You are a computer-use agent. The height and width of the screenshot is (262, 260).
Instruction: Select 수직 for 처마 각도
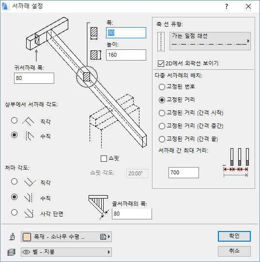(14, 197)
